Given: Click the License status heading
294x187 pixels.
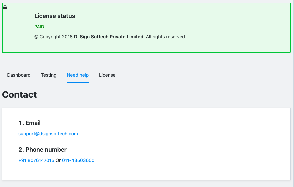Looking at the screenshot, I should tap(55, 16).
